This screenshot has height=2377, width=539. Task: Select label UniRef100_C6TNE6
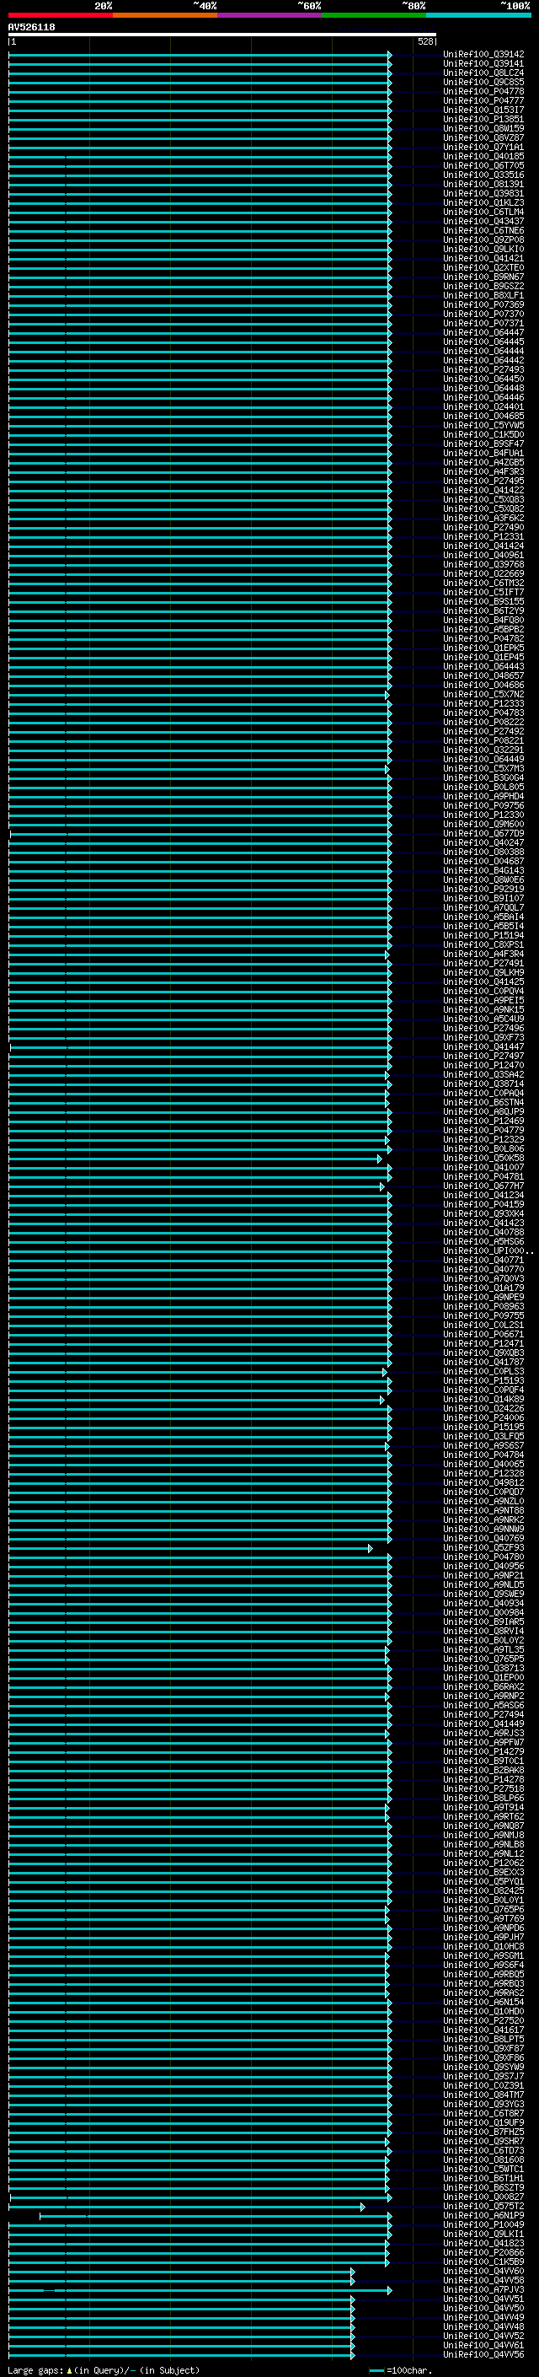click(483, 231)
